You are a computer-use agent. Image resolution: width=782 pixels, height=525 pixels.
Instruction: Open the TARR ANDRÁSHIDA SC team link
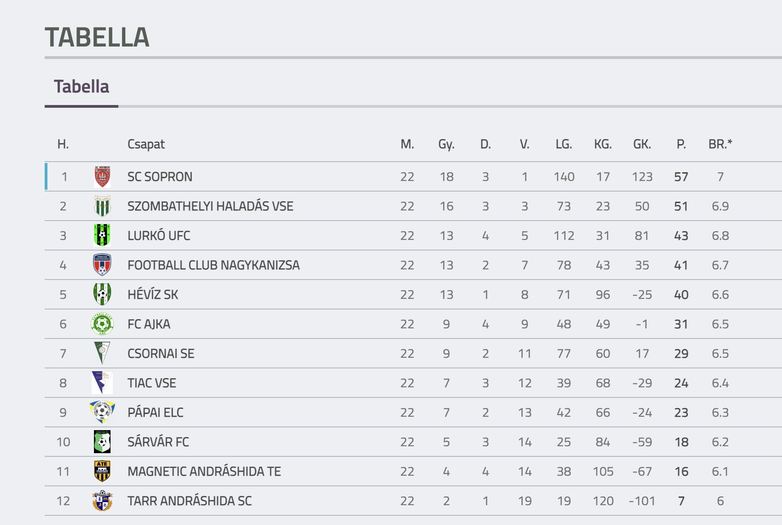click(190, 501)
